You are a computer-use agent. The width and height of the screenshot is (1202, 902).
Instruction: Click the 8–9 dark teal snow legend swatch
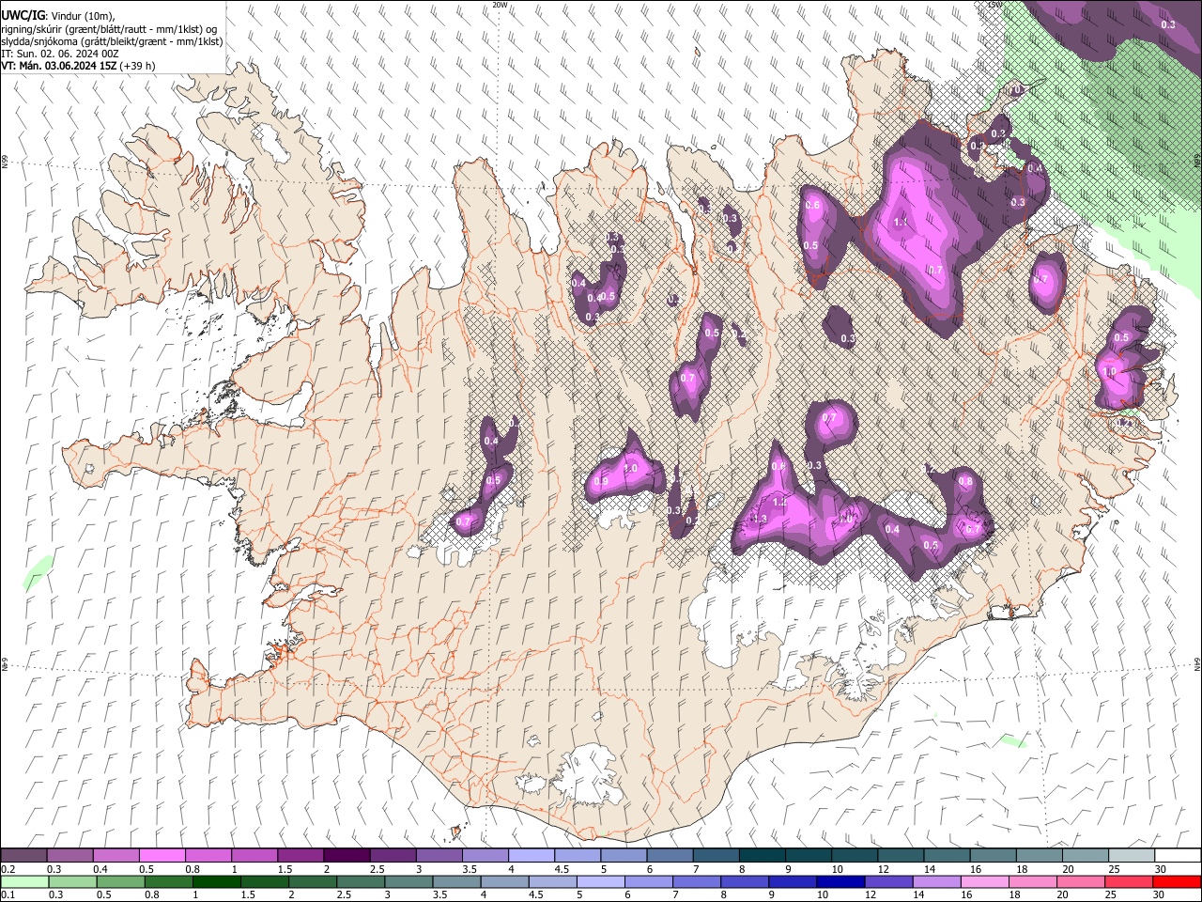point(762,856)
